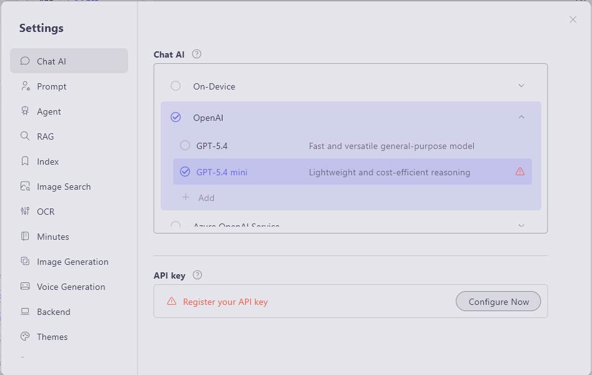Click the On-Device provider label
Screen dimensions: 592x375
coord(214,86)
